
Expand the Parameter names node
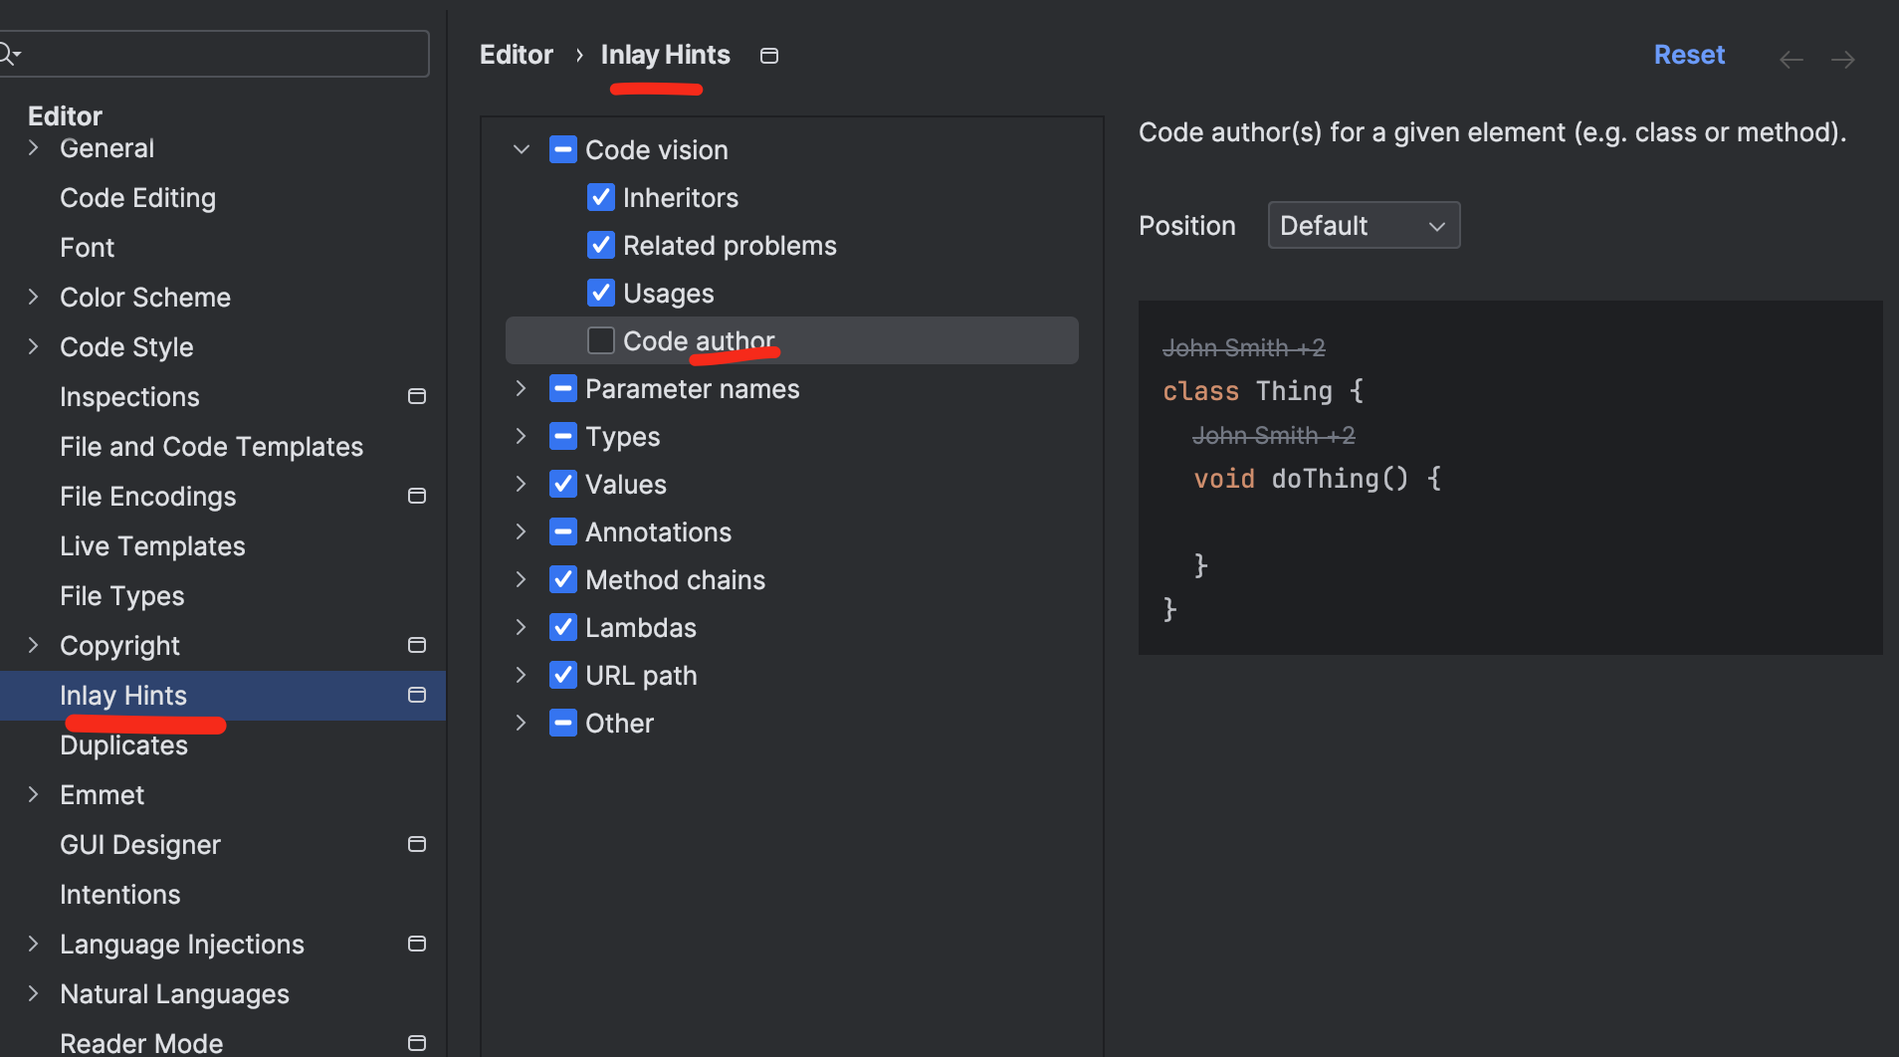tap(521, 388)
